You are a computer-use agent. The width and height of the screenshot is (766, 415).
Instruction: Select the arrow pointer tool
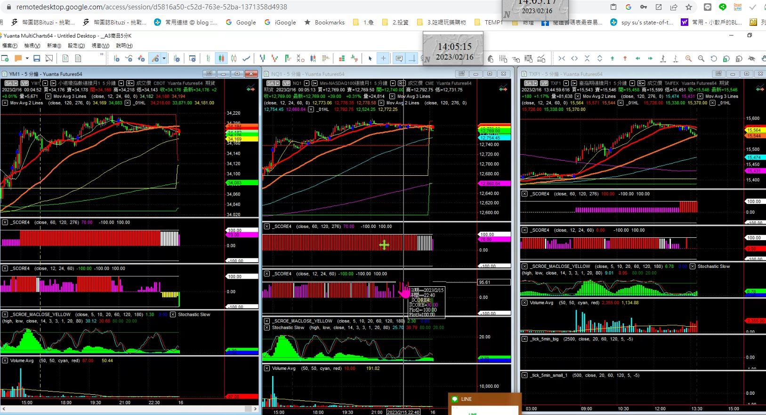pyautogui.click(x=370, y=58)
